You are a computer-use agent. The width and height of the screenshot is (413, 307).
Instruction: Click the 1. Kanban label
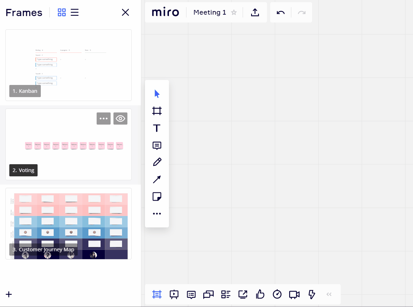(x=25, y=91)
